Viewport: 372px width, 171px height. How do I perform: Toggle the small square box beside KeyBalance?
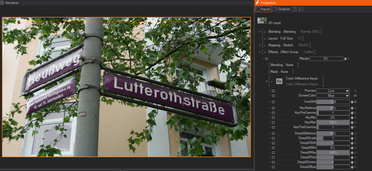273,108
